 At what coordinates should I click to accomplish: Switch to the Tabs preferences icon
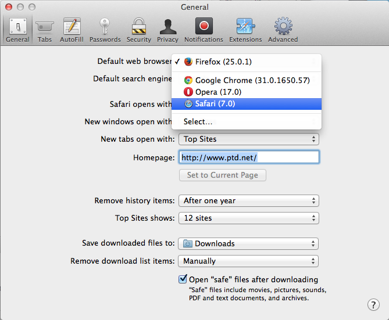click(x=45, y=27)
